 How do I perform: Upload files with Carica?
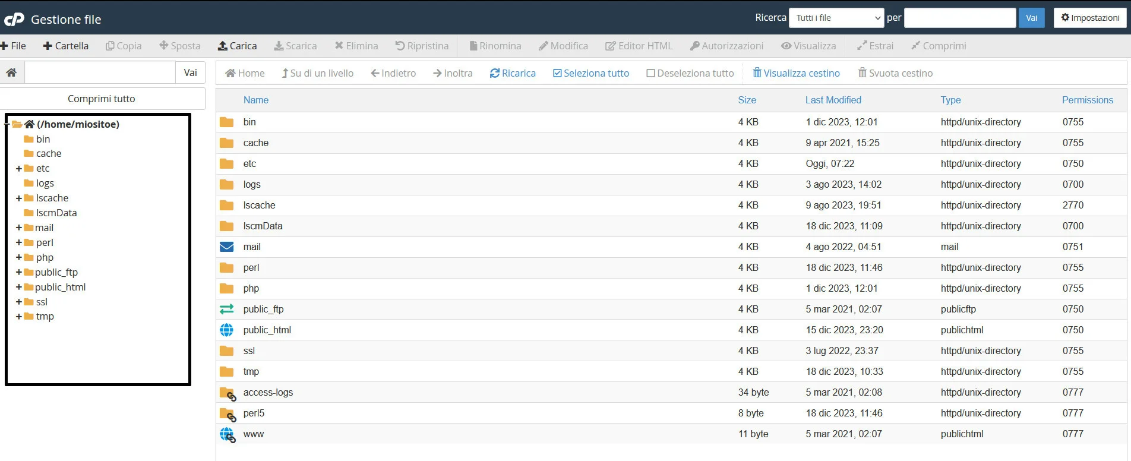pos(237,46)
